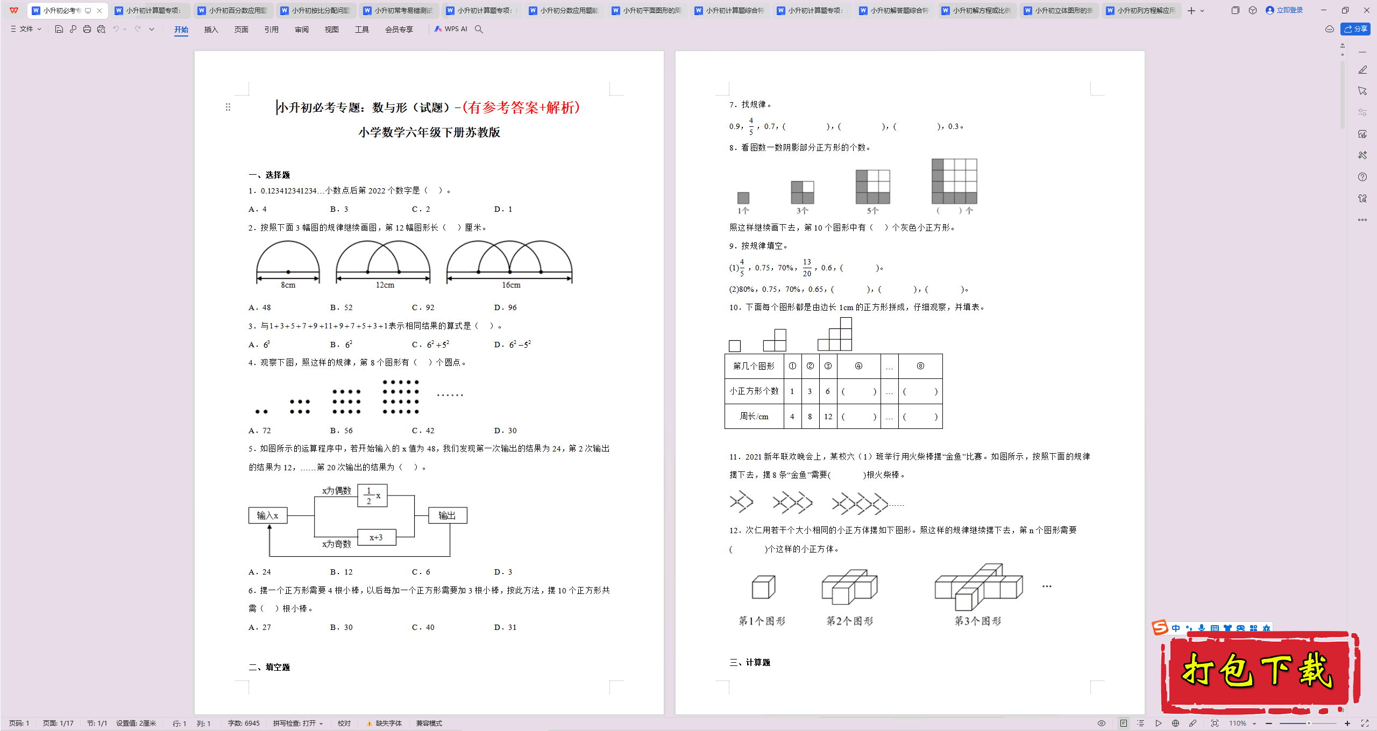Screen dimensions: 1377x731
Task: Click the highlighter pen icon in status bar
Action: (1193, 723)
